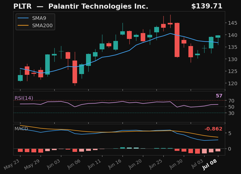Click the 135 price axis label

coord(233,47)
